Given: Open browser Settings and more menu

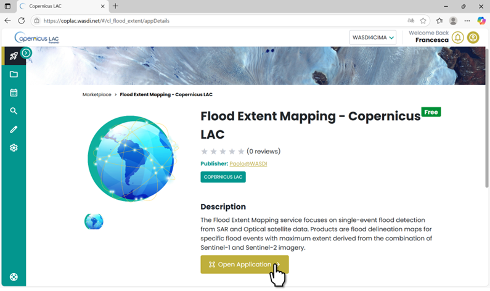Looking at the screenshot, I should tap(467, 20).
